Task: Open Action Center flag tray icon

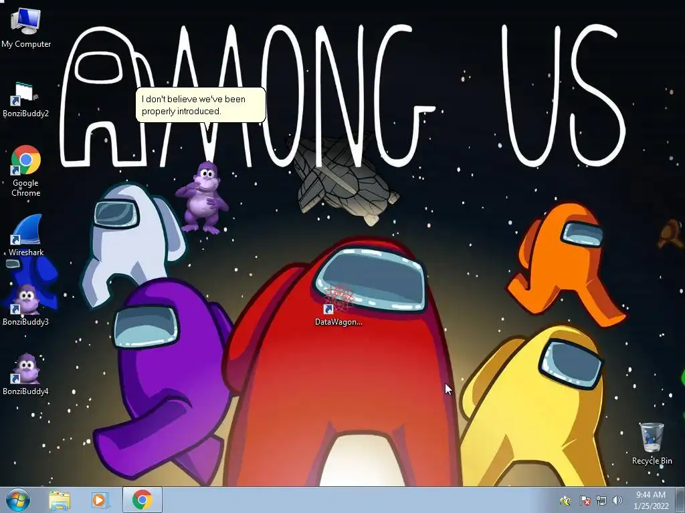Action: (x=585, y=500)
